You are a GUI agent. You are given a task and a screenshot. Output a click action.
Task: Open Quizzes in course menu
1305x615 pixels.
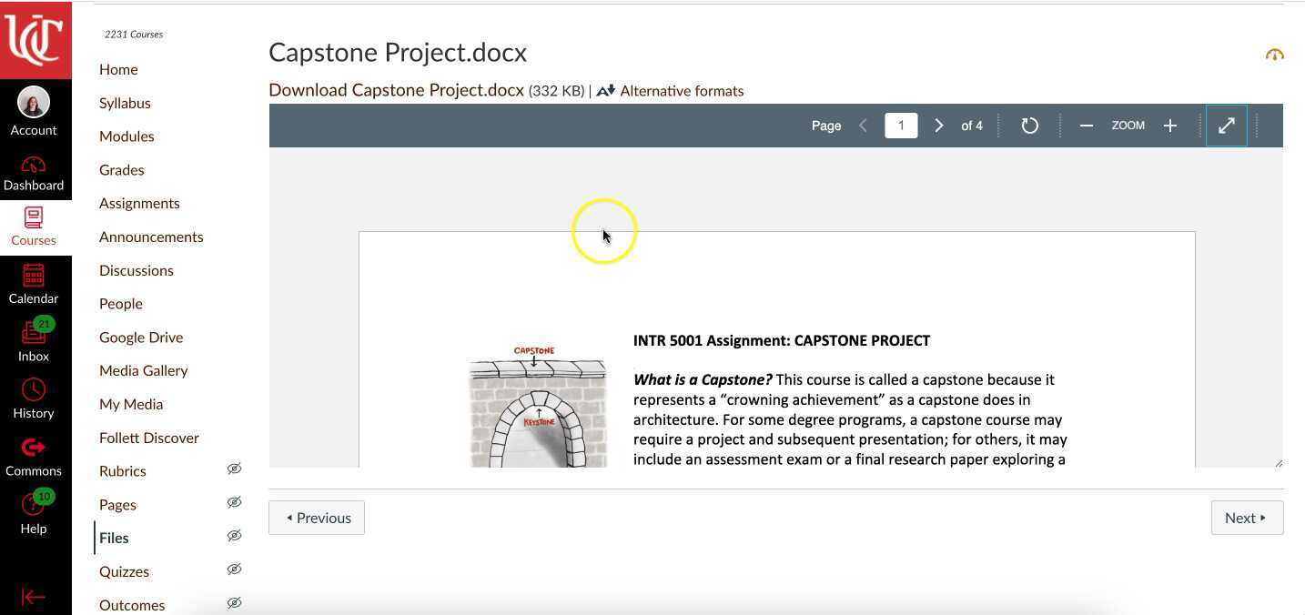[x=124, y=571]
